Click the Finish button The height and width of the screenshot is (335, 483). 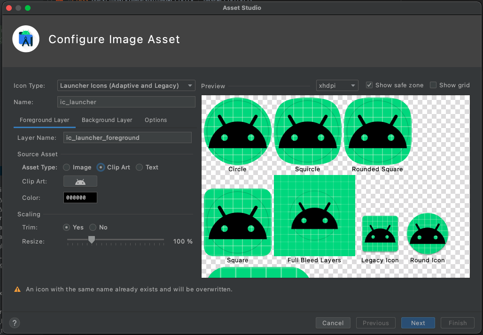pos(458,323)
